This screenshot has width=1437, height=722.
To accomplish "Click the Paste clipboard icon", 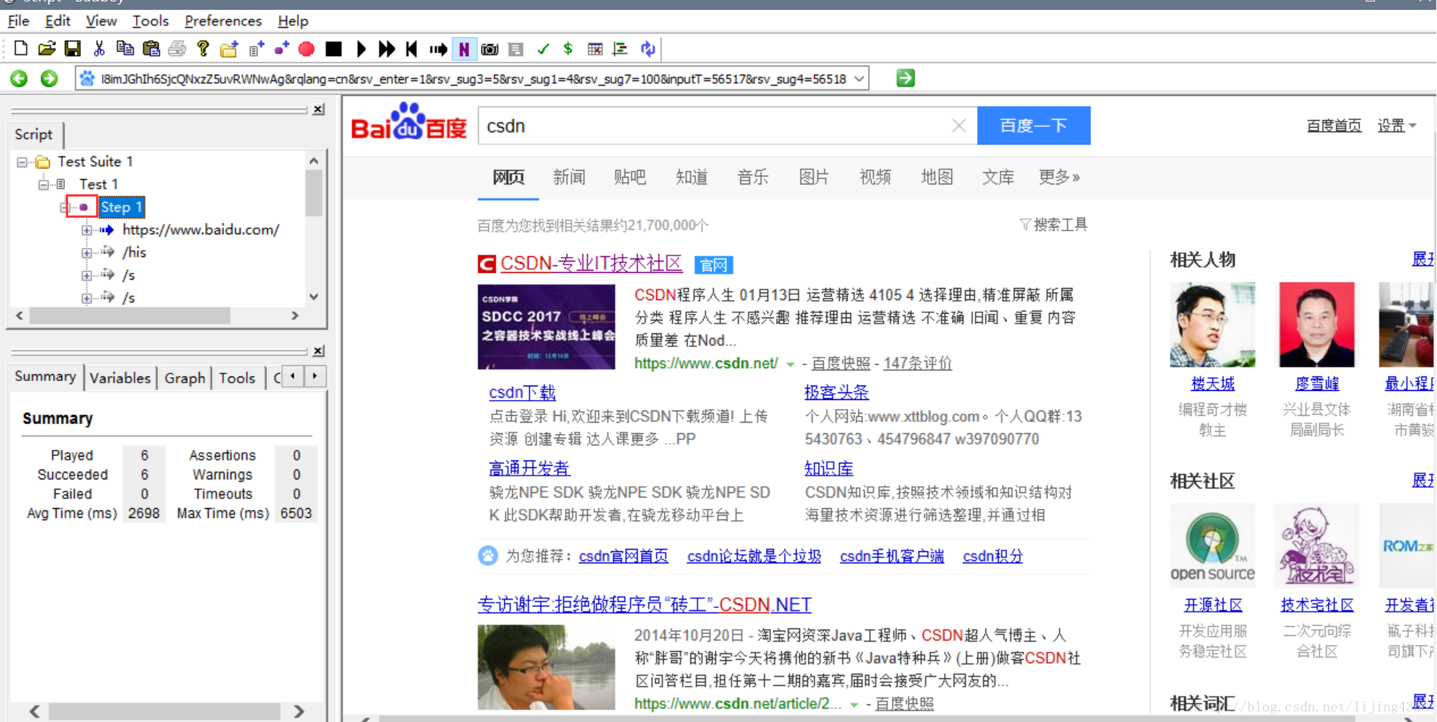I will (151, 49).
